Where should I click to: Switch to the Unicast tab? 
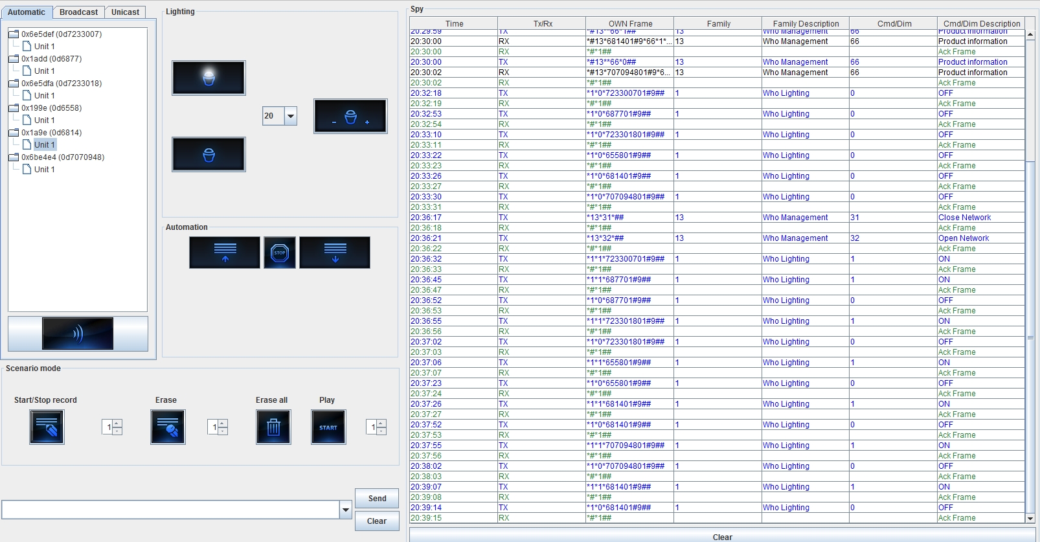(125, 12)
